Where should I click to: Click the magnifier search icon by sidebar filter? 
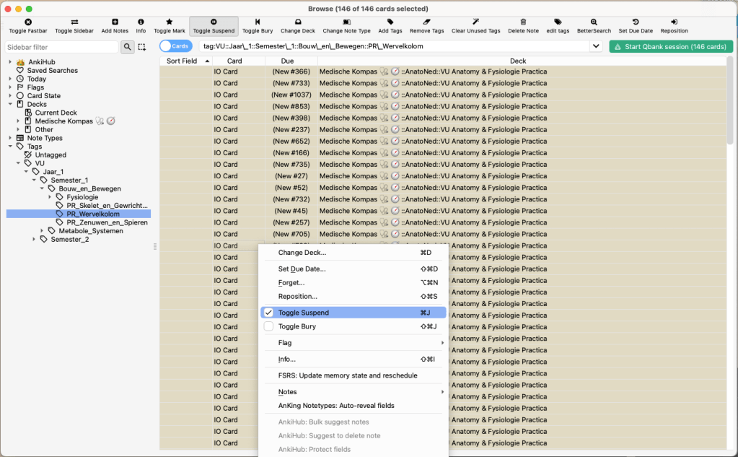(x=128, y=47)
